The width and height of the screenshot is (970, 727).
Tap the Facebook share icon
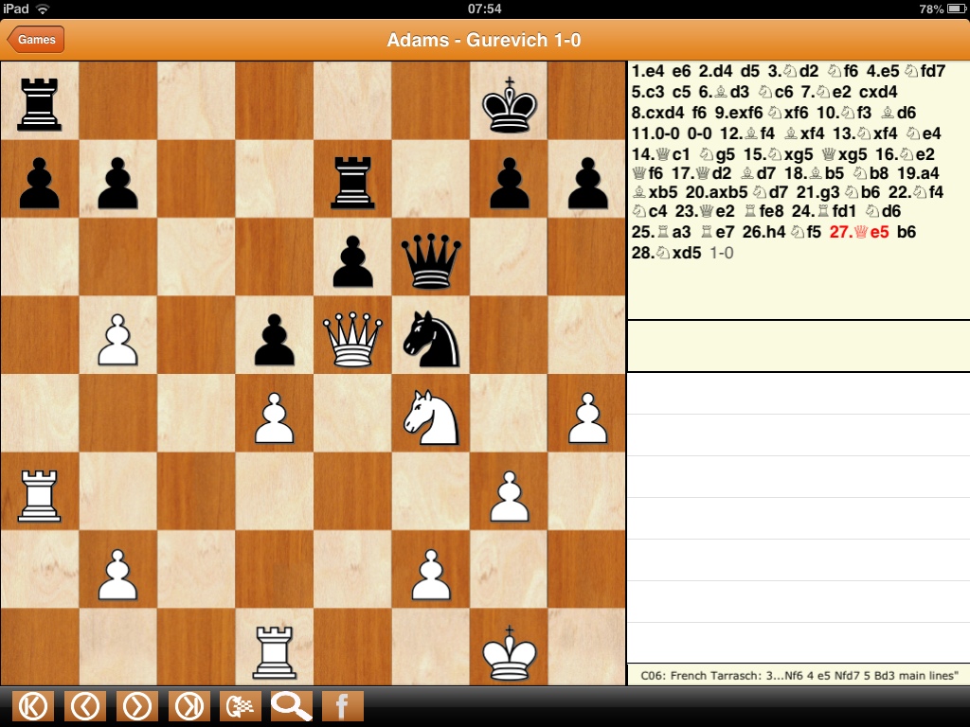342,706
